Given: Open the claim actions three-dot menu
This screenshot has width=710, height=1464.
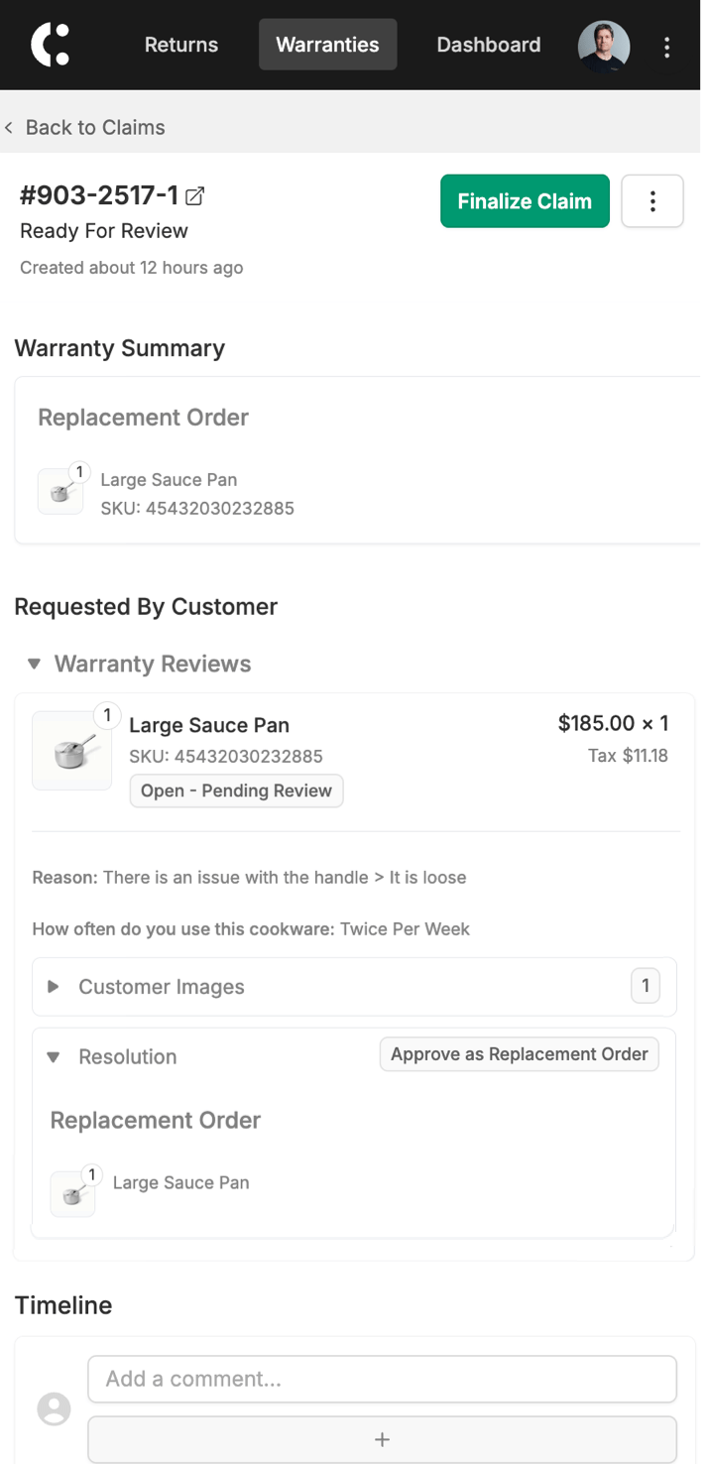Looking at the screenshot, I should 652,201.
